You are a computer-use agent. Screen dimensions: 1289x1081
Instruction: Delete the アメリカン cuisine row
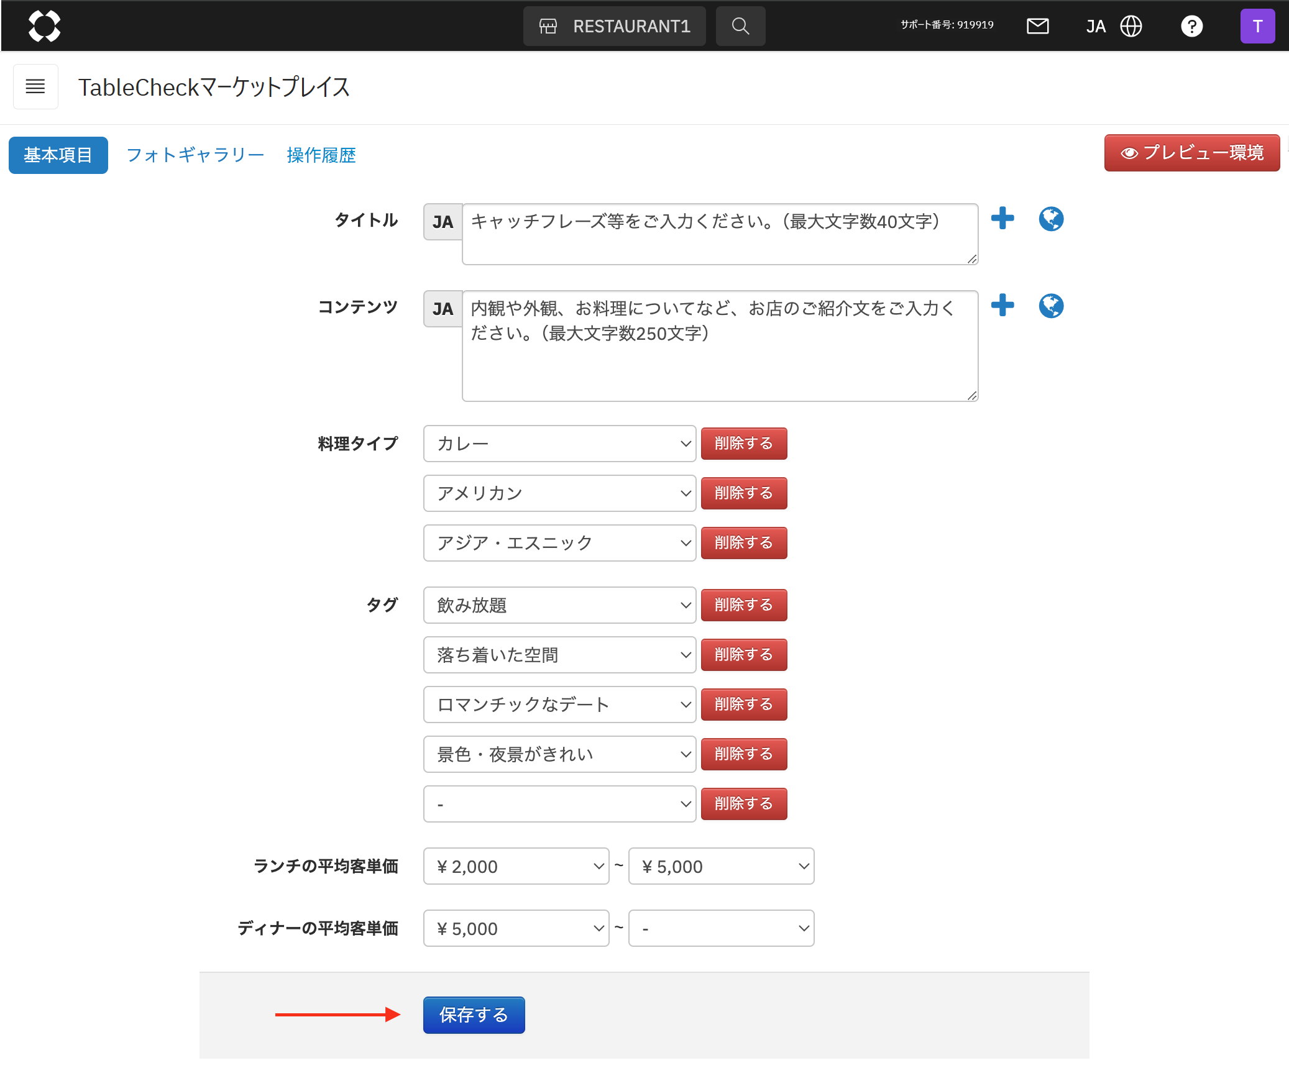click(744, 493)
